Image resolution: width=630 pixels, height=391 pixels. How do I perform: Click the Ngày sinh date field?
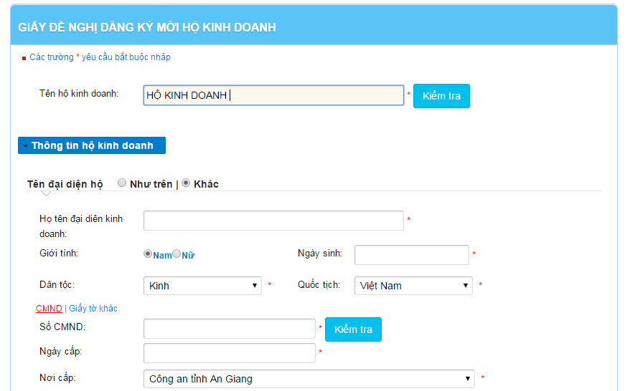[411, 255]
